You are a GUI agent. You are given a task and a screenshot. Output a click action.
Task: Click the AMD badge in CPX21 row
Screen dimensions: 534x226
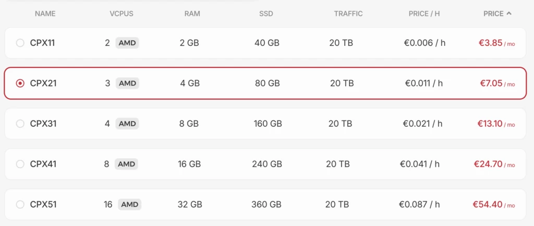[x=127, y=83]
